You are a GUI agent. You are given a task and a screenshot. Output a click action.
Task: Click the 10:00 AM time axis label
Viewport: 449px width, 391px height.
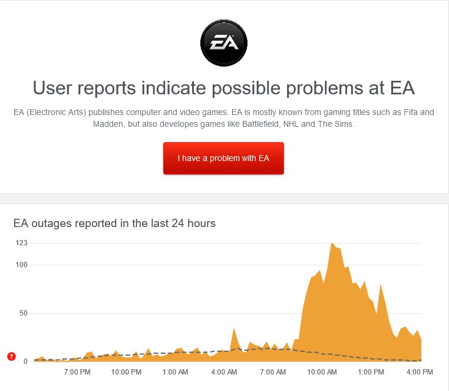(322, 372)
